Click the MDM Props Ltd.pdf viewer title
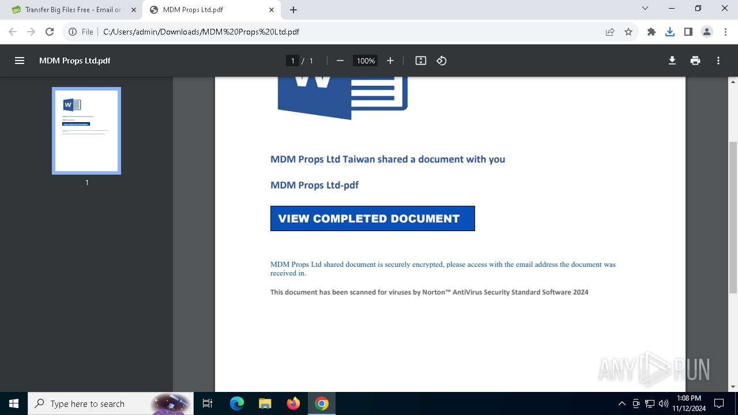The height and width of the screenshot is (415, 738). click(x=74, y=61)
